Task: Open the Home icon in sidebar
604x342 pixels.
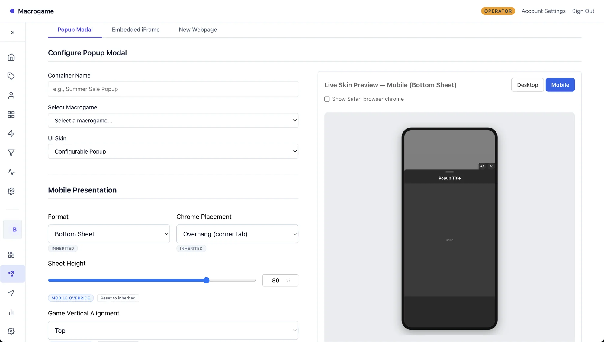Action: point(11,57)
